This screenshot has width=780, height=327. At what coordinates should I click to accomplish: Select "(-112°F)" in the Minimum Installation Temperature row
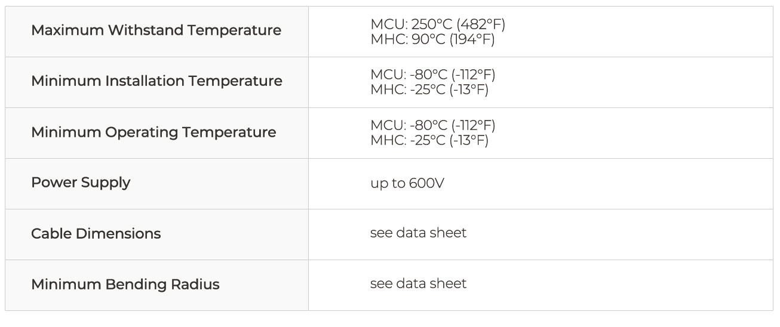tap(473, 75)
